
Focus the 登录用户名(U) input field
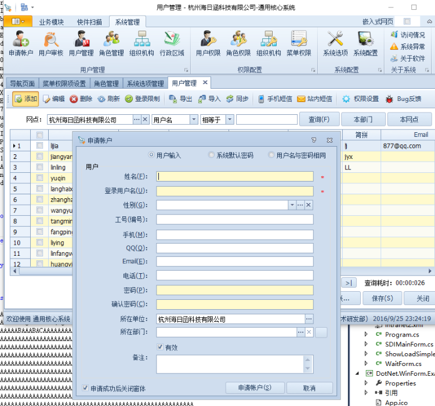[x=235, y=191]
